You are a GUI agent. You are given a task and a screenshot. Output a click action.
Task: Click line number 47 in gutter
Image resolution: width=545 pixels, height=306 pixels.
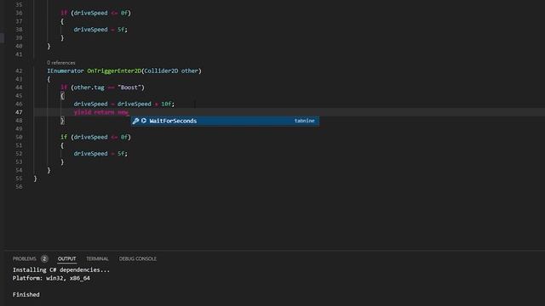pos(19,112)
